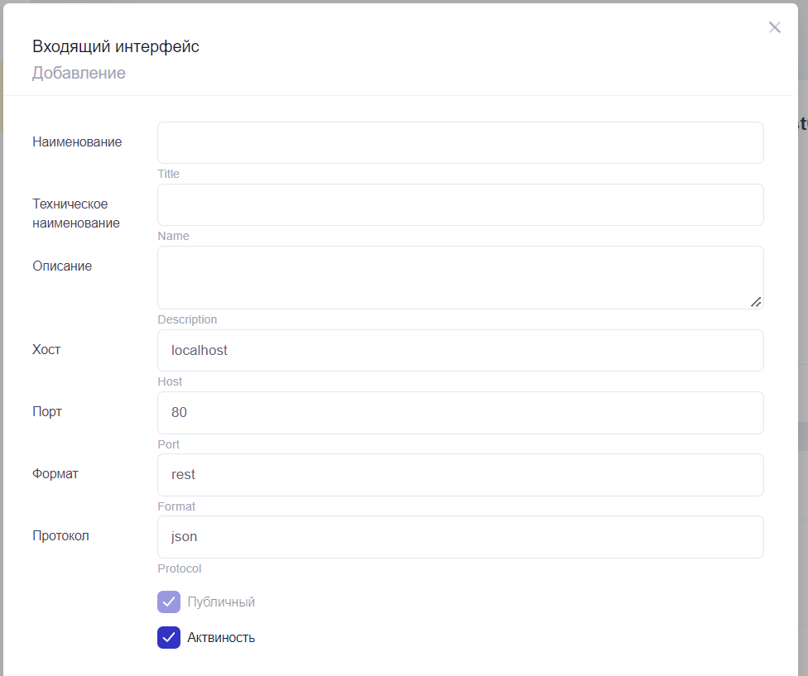The image size is (808, 676).
Task: Click the Наименование field label
Action: point(77,142)
